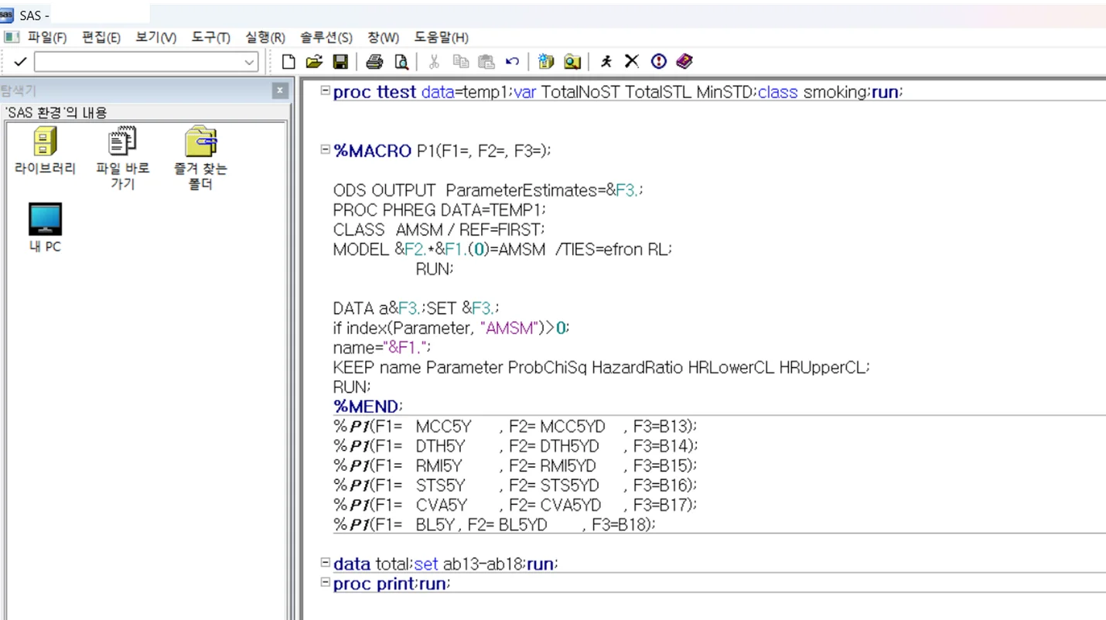Viewport: 1106px width, 620px height.
Task: Open the 편집(E) menu
Action: (101, 37)
